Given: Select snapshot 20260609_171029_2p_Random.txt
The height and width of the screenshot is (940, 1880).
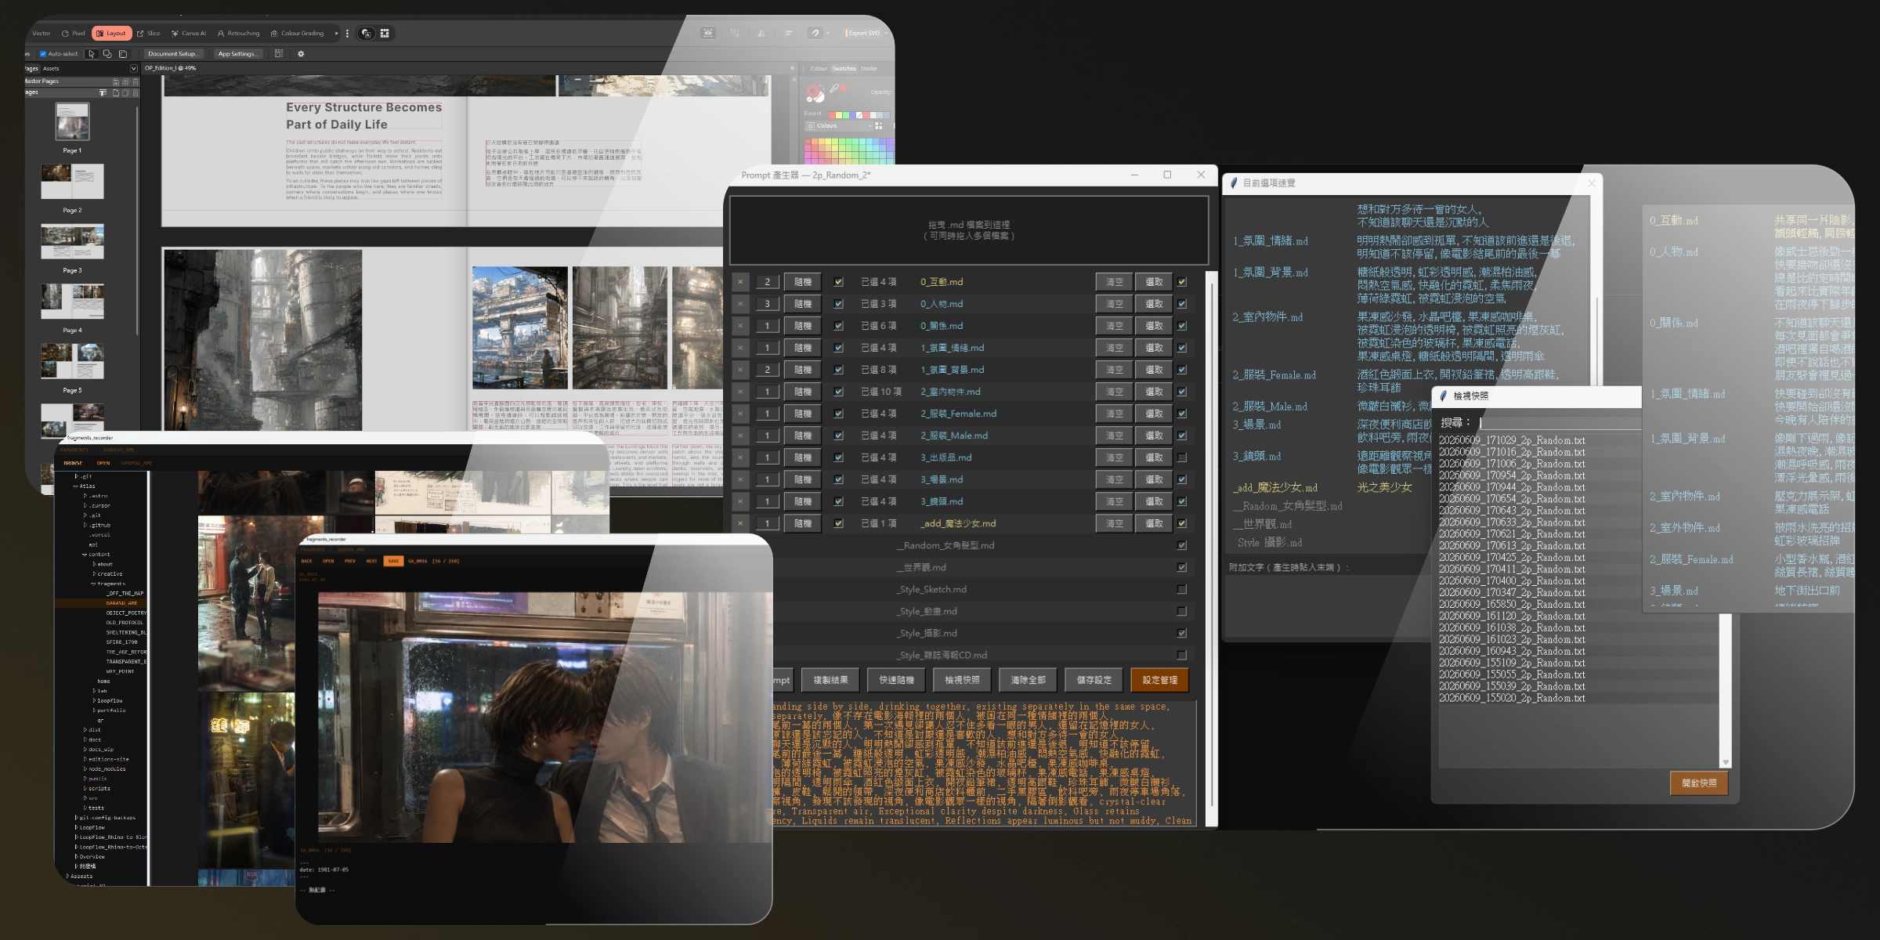Looking at the screenshot, I should (1512, 441).
